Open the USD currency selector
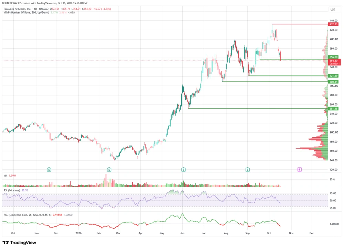Image resolution: width=344 pixels, height=249 pixels. 333,9
